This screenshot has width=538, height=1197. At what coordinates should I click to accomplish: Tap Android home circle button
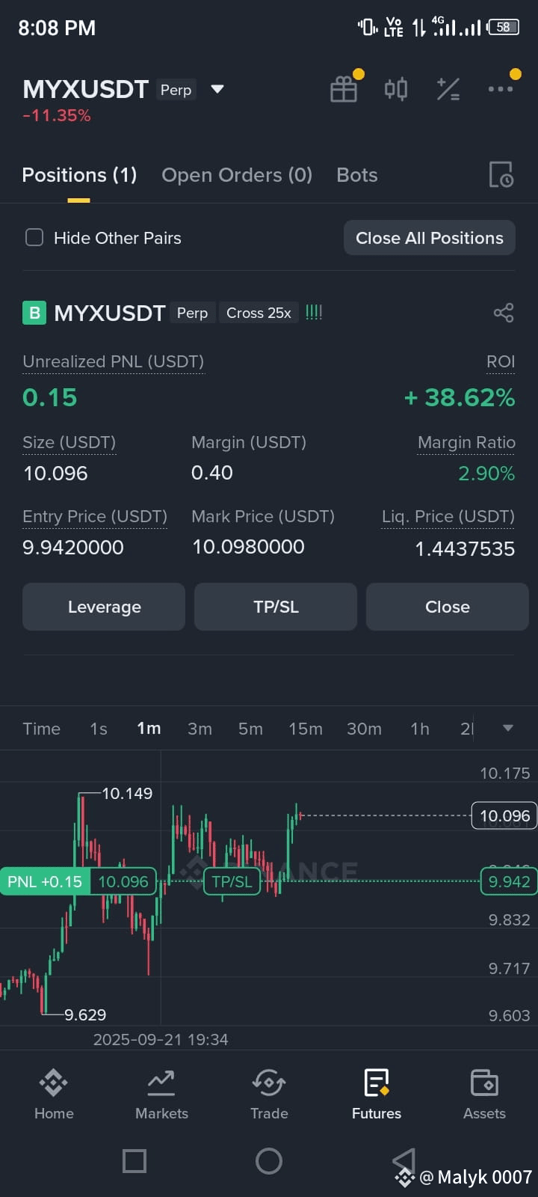point(269,1161)
